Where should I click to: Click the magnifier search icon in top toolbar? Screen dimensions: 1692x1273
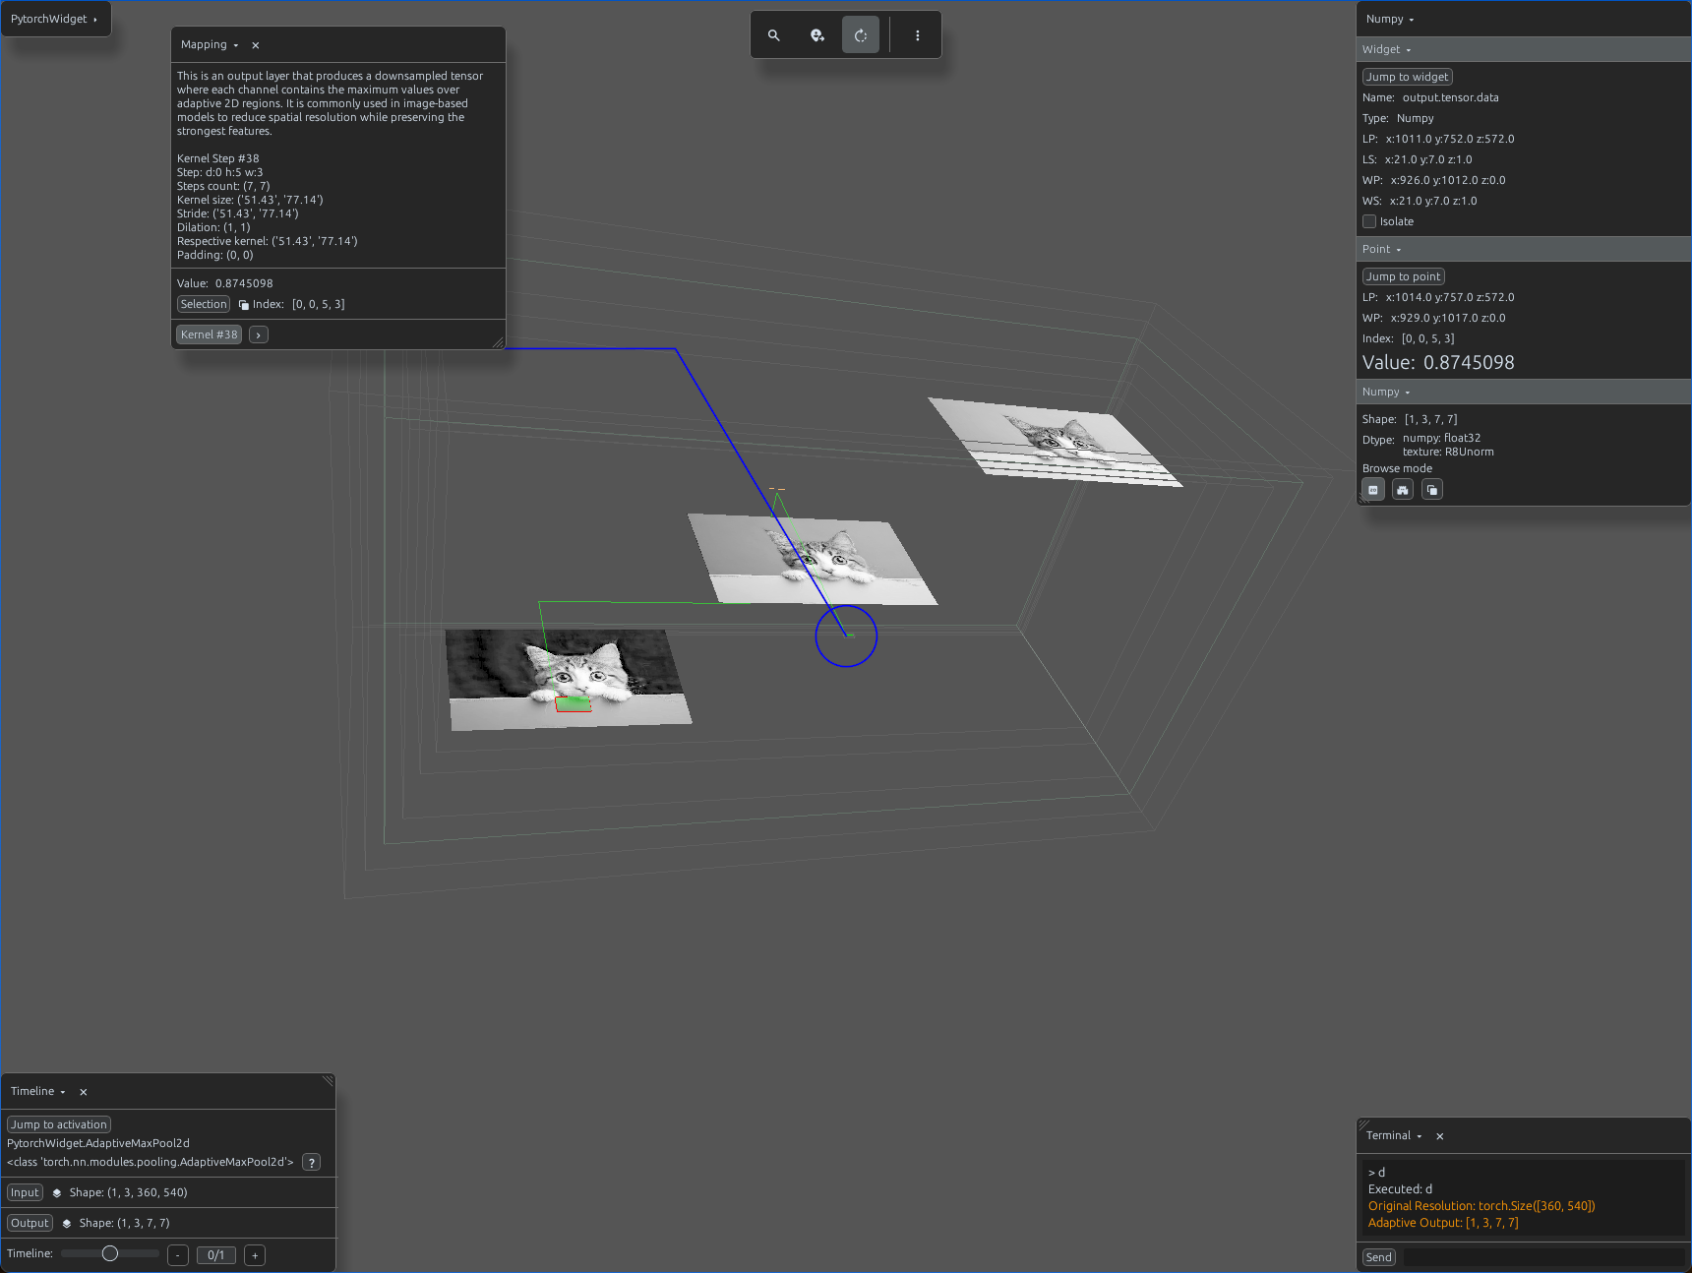(x=774, y=35)
